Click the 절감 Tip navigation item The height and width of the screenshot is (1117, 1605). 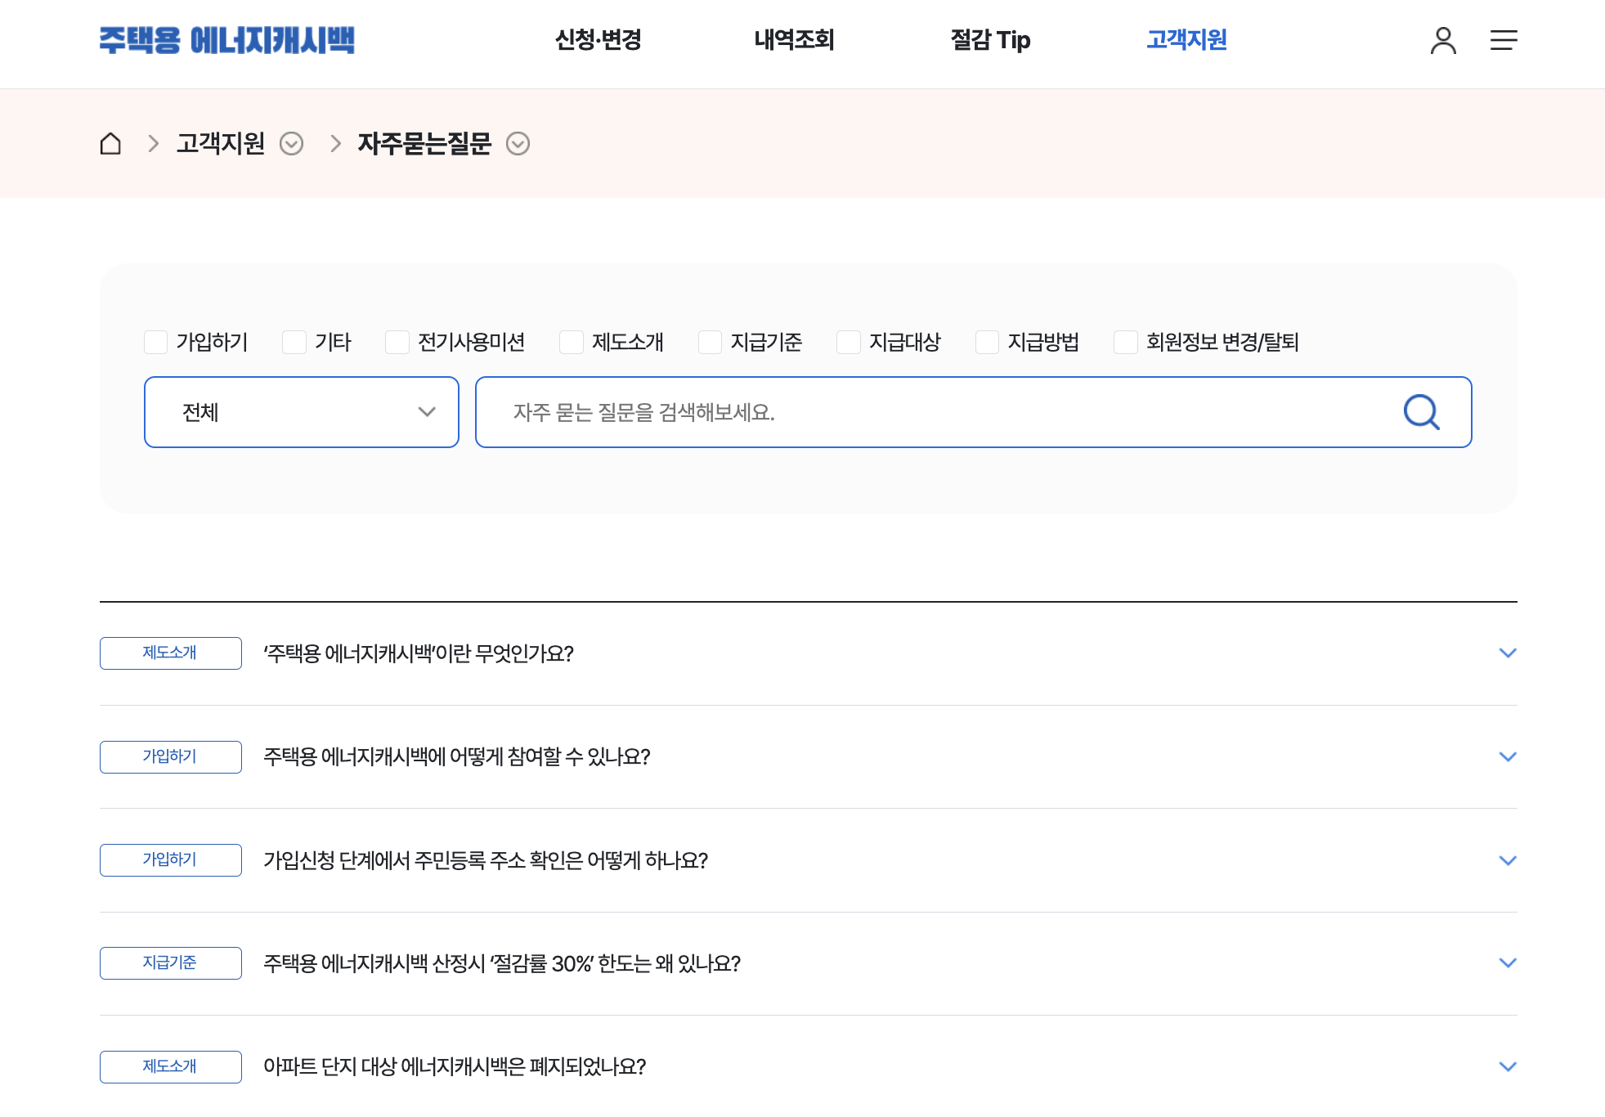pyautogui.click(x=990, y=41)
